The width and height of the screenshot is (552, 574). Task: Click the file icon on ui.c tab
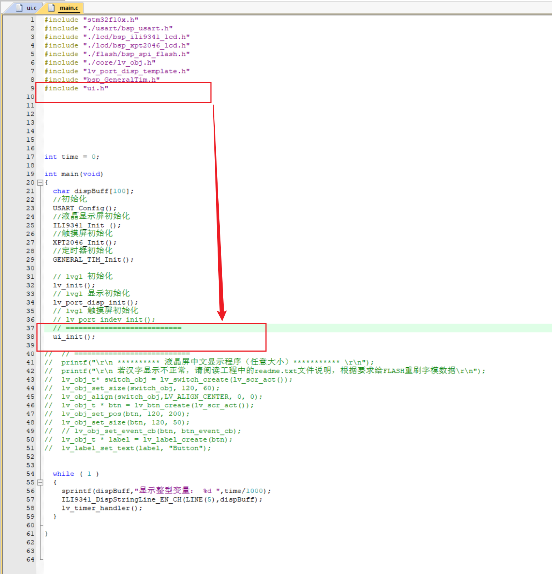click(20, 7)
